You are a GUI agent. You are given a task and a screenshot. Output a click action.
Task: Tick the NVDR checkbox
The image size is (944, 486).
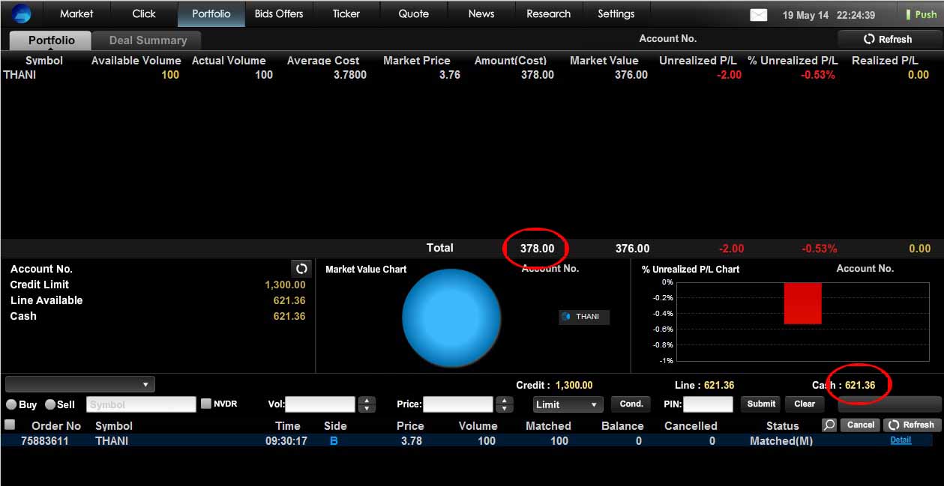tap(206, 404)
